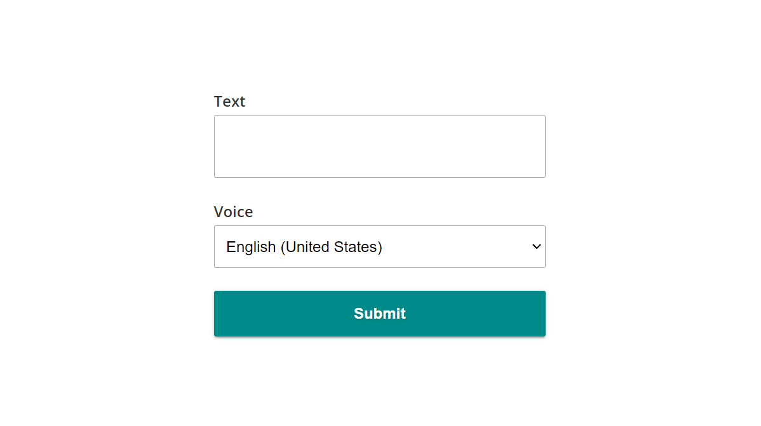Viewport: 761px width, 426px height.
Task: Expand the voice language combo box
Action: point(379,246)
